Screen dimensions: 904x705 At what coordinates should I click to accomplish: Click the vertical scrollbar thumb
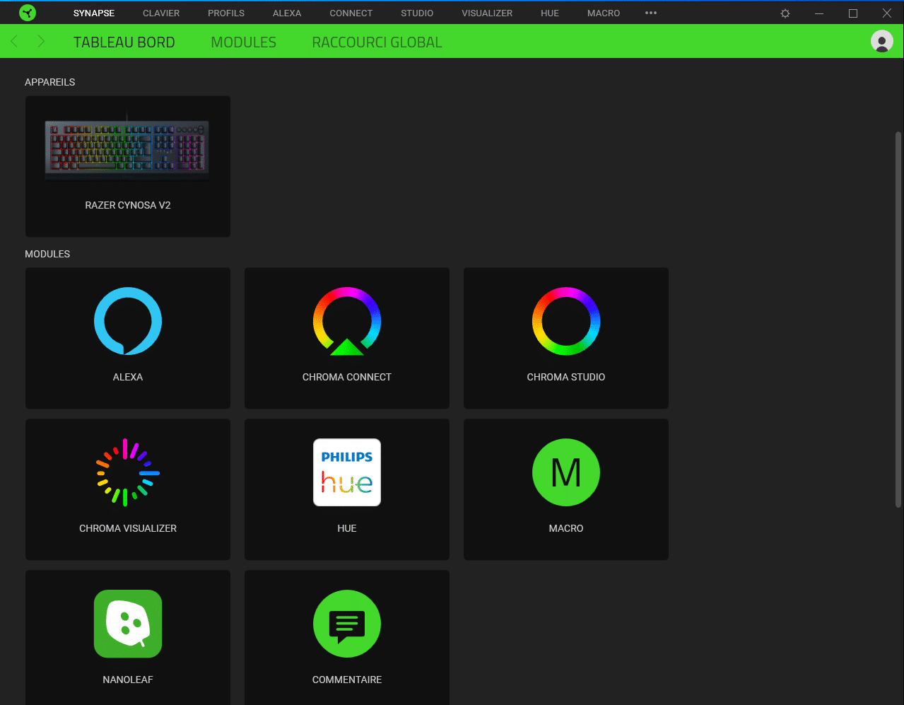[x=898, y=318]
